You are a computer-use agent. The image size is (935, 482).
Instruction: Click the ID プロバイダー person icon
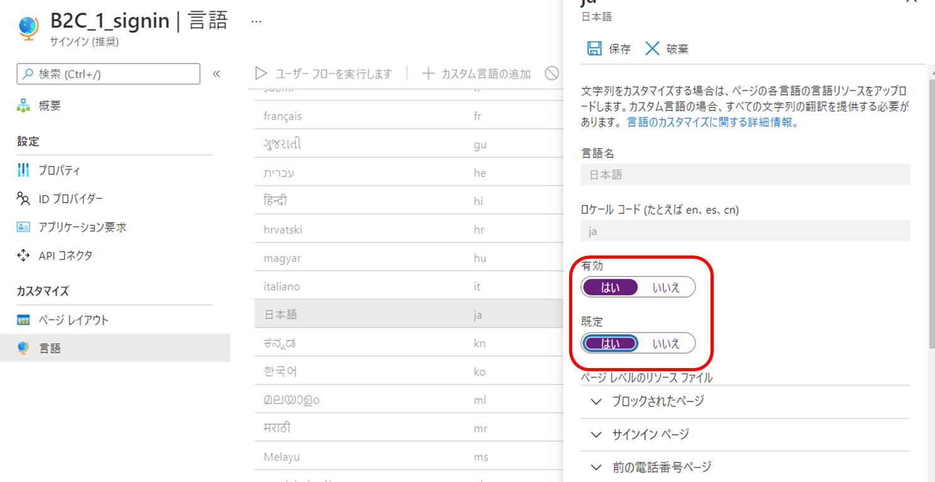(x=23, y=199)
